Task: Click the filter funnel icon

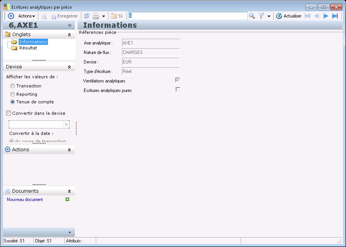Action: tap(261, 16)
